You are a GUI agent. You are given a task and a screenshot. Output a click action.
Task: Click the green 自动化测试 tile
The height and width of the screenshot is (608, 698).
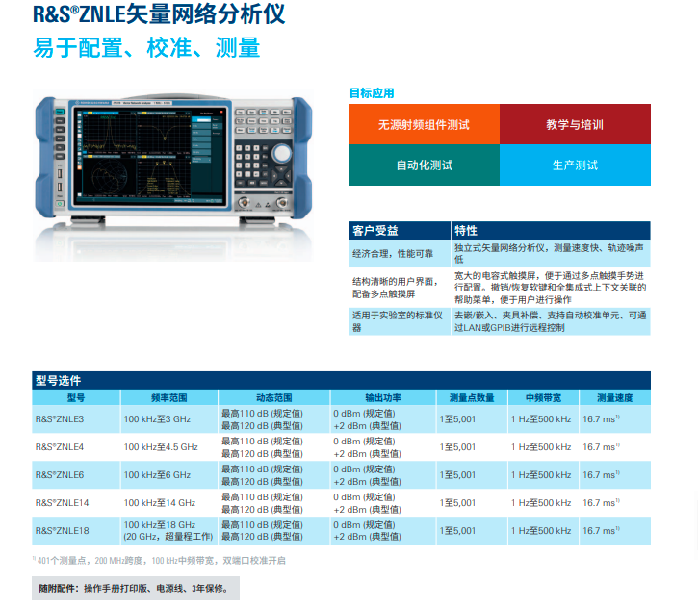coord(424,165)
